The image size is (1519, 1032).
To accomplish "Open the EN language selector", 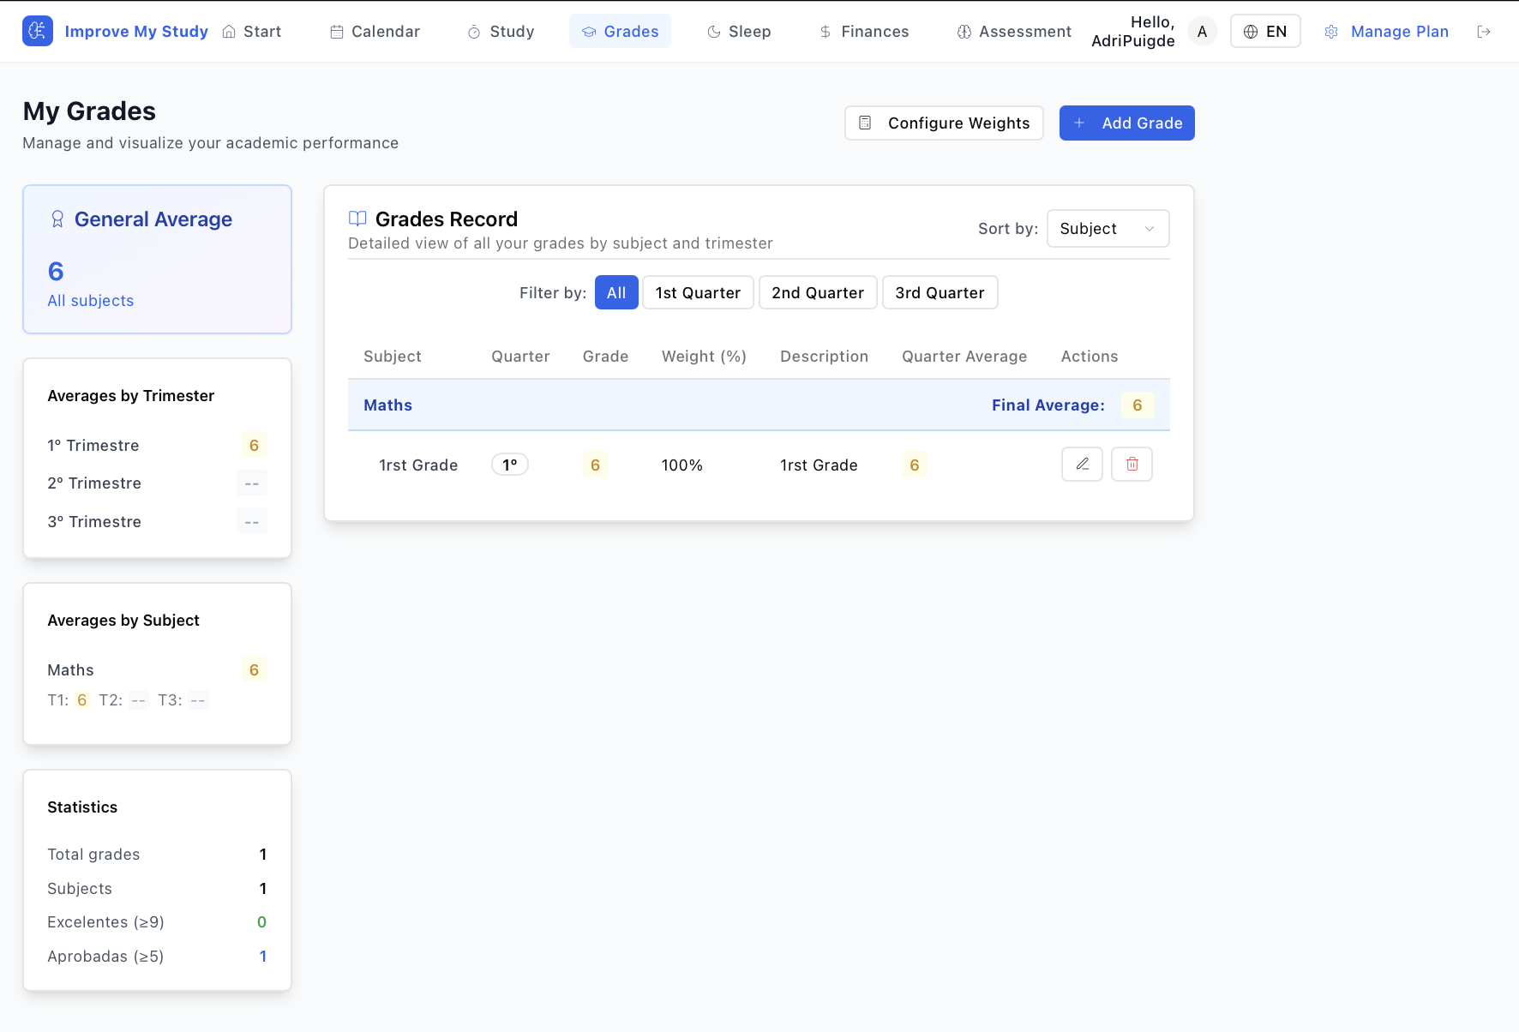I will click(1265, 32).
